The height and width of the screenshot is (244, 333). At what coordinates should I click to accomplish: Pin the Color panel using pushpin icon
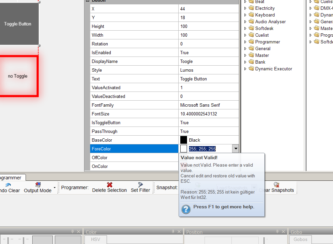point(173,232)
